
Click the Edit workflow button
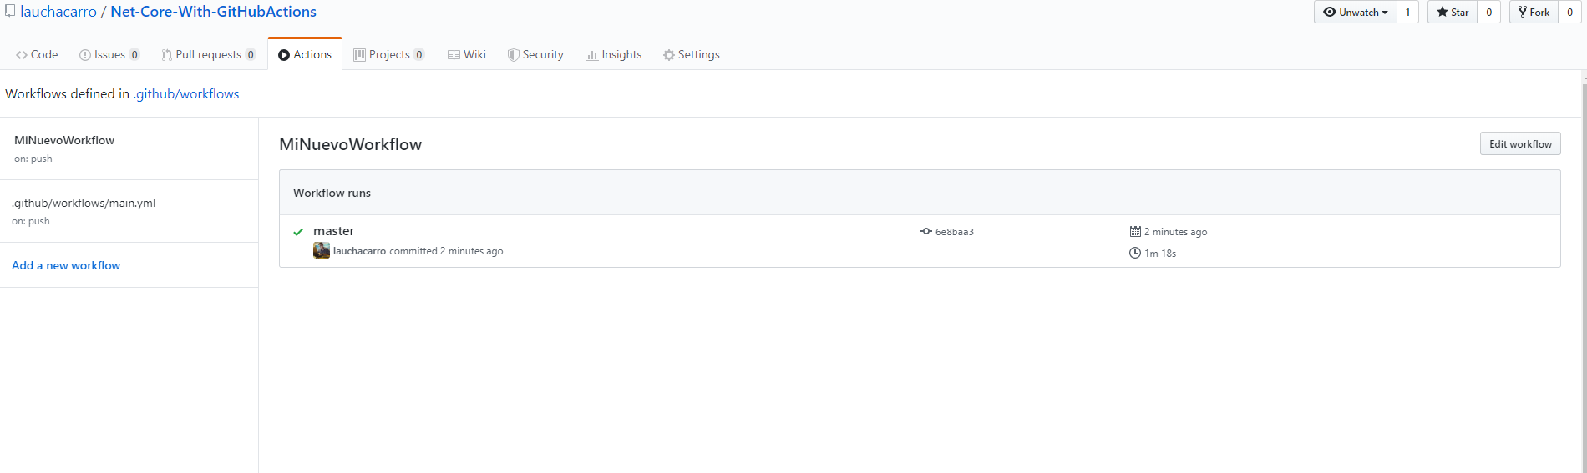click(x=1520, y=143)
